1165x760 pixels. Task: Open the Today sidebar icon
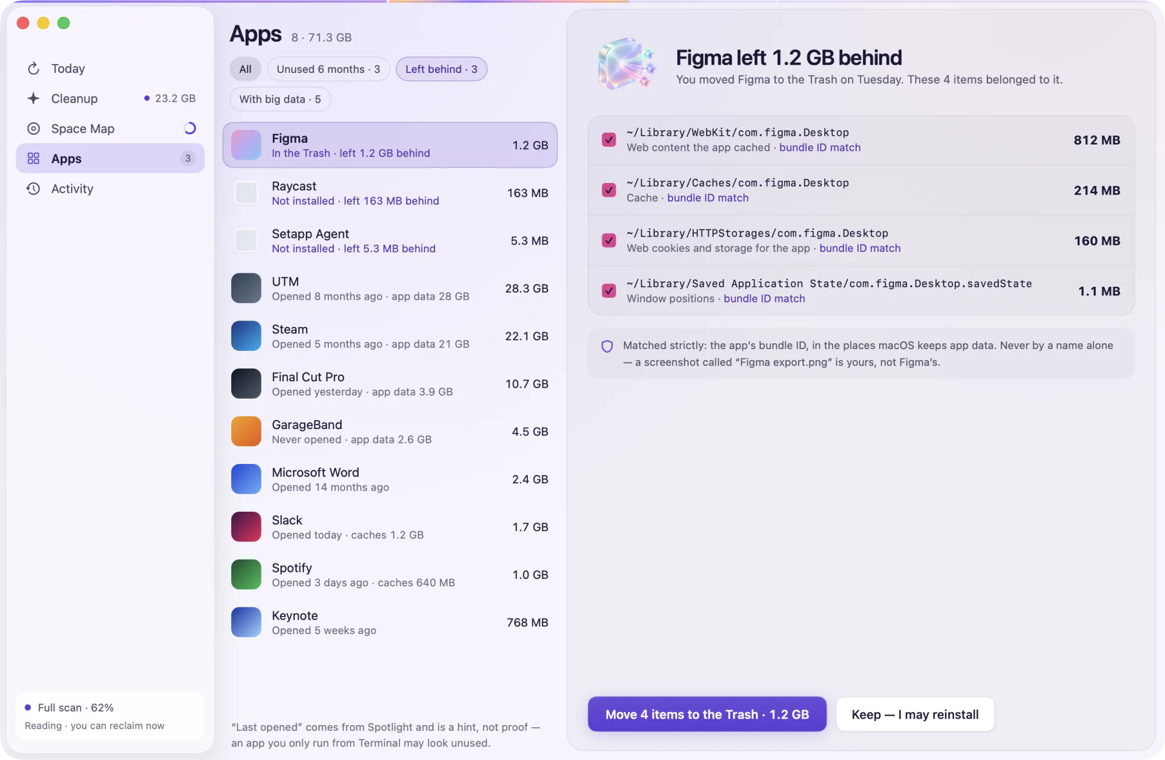pos(33,69)
